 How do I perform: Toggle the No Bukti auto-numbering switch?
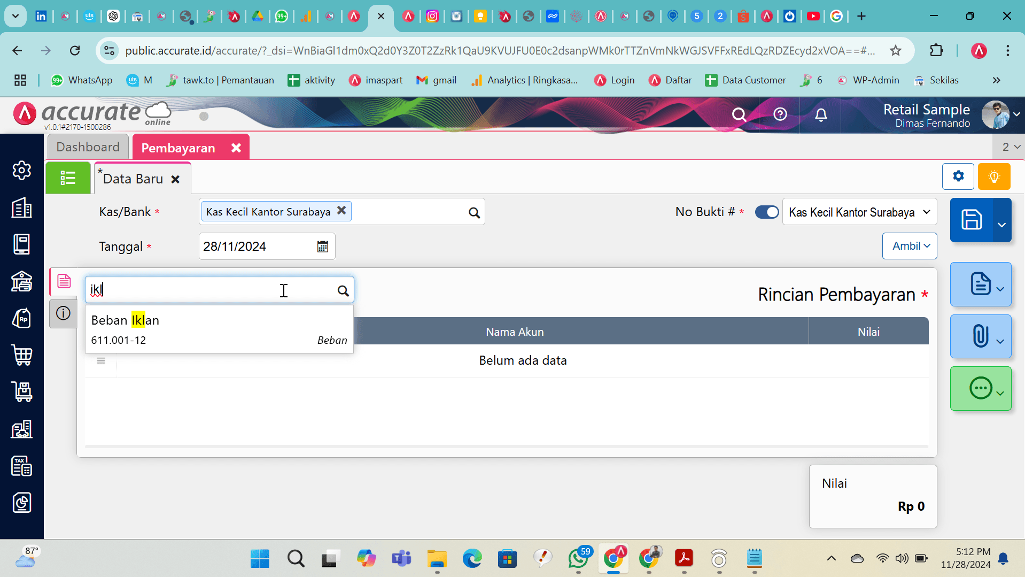[766, 212]
